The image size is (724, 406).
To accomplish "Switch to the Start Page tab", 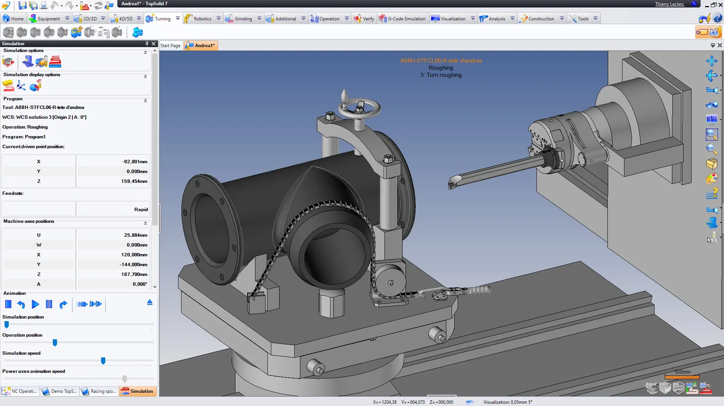I will point(171,45).
